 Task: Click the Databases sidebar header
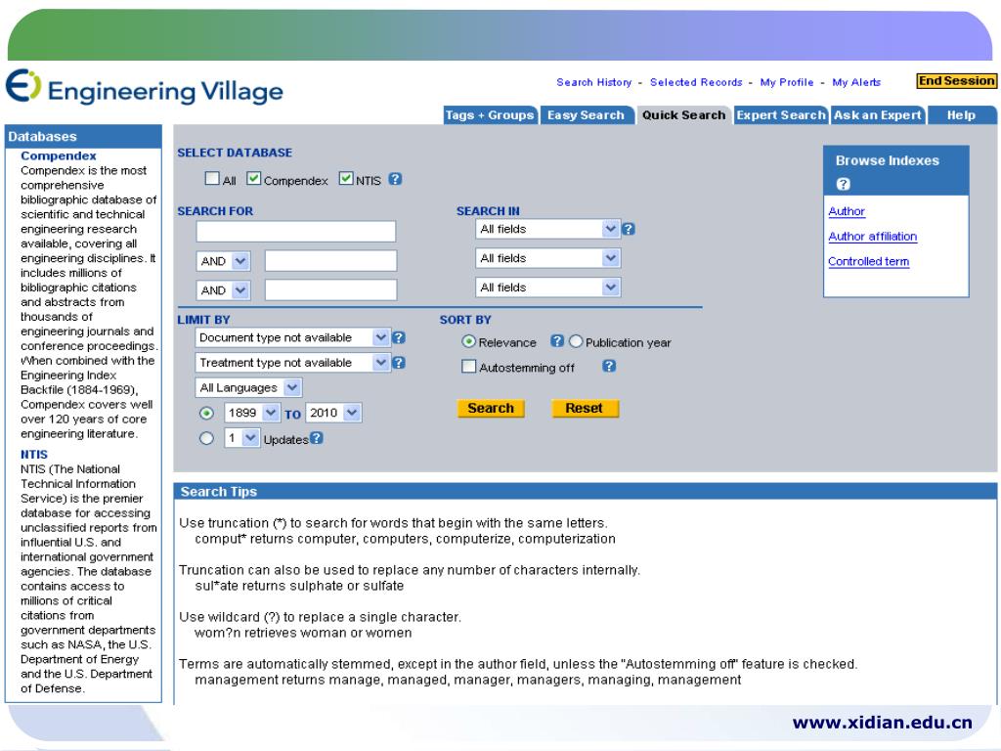83,137
